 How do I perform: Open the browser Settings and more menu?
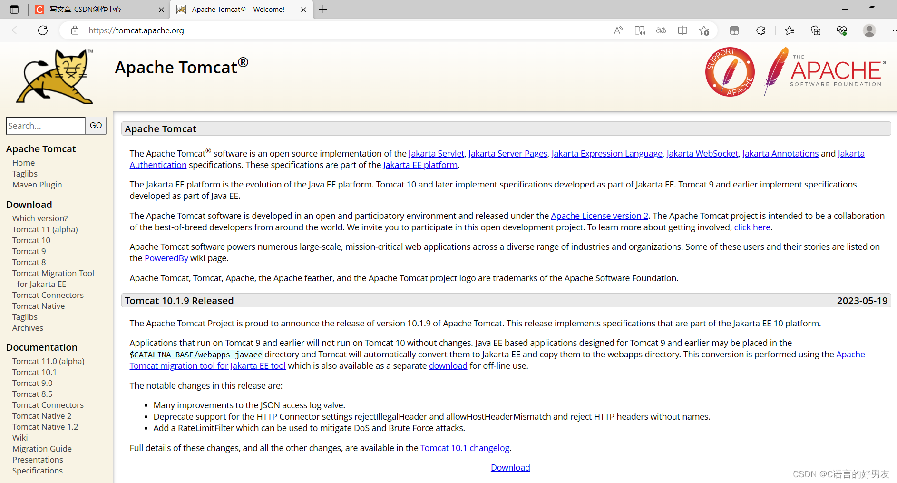(893, 30)
